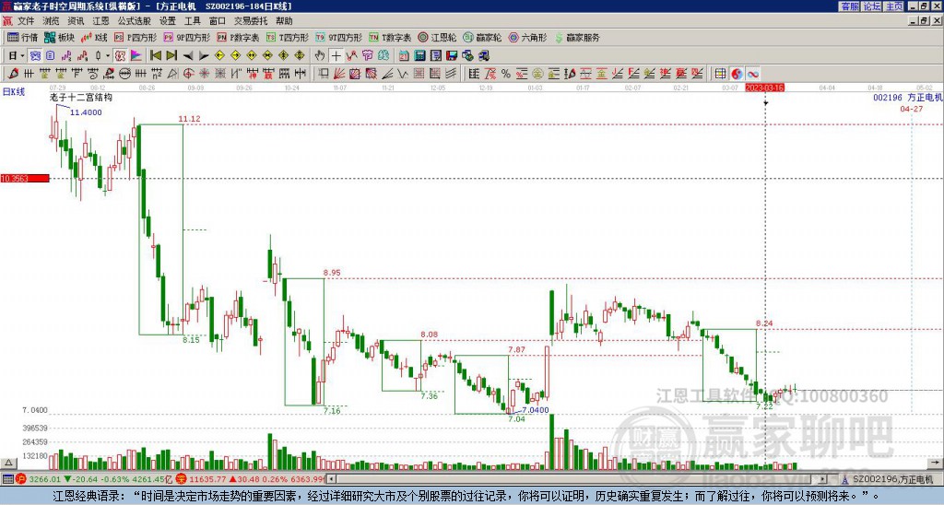Screen dimensions: 944x505
Task: Open the T数字表 tool
Action: 390,37
